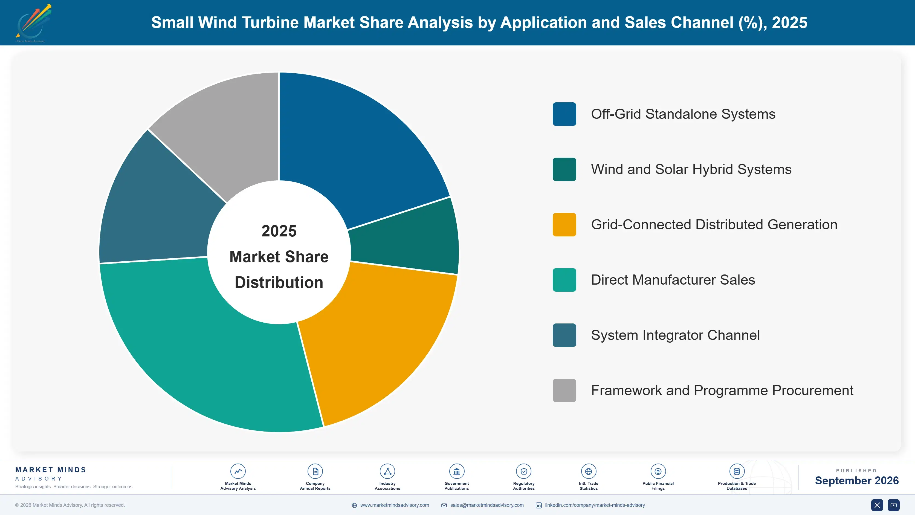The height and width of the screenshot is (515, 915).
Task: Click the 'PUBLISHED' heading above the date
Action: tap(856, 471)
